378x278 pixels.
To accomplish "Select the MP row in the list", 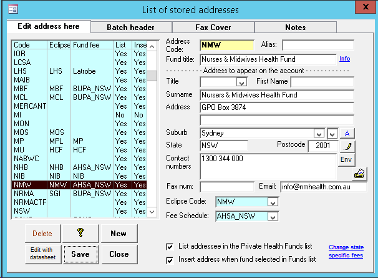I will 79,141.
